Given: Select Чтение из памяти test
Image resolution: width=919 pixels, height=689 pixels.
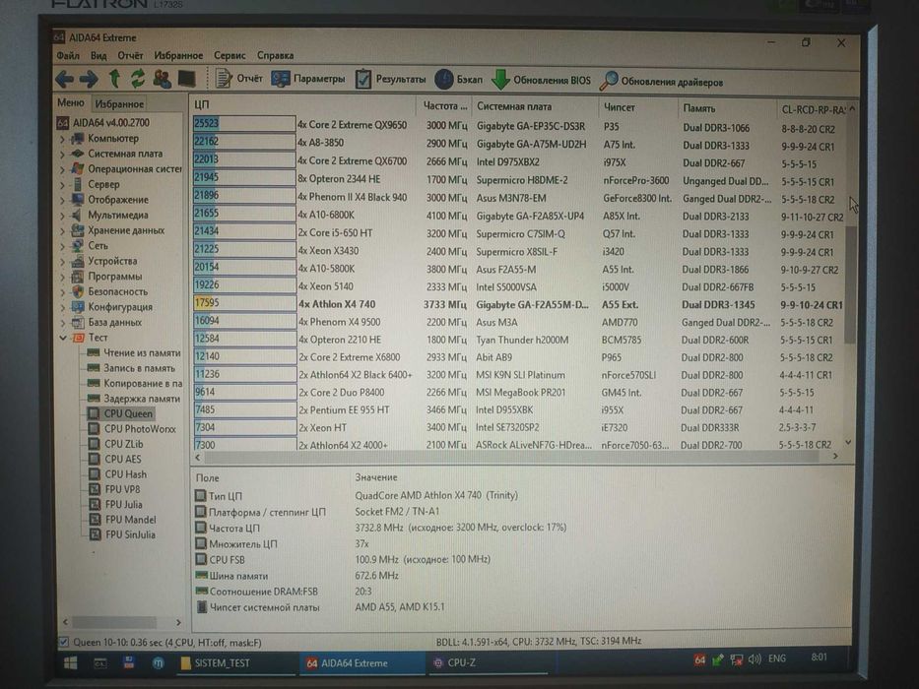Looking at the screenshot, I should (x=141, y=352).
